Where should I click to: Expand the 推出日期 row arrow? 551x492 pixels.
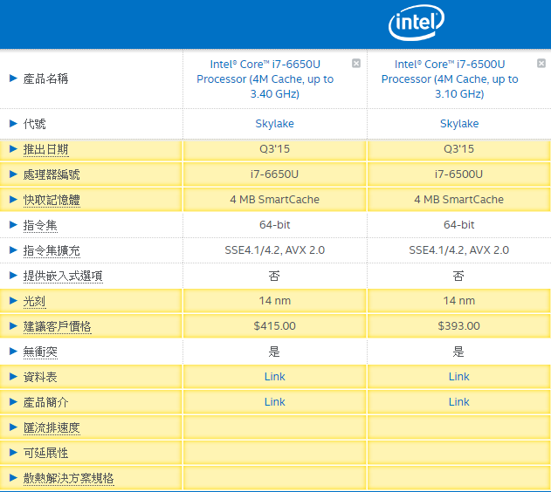[x=13, y=149]
